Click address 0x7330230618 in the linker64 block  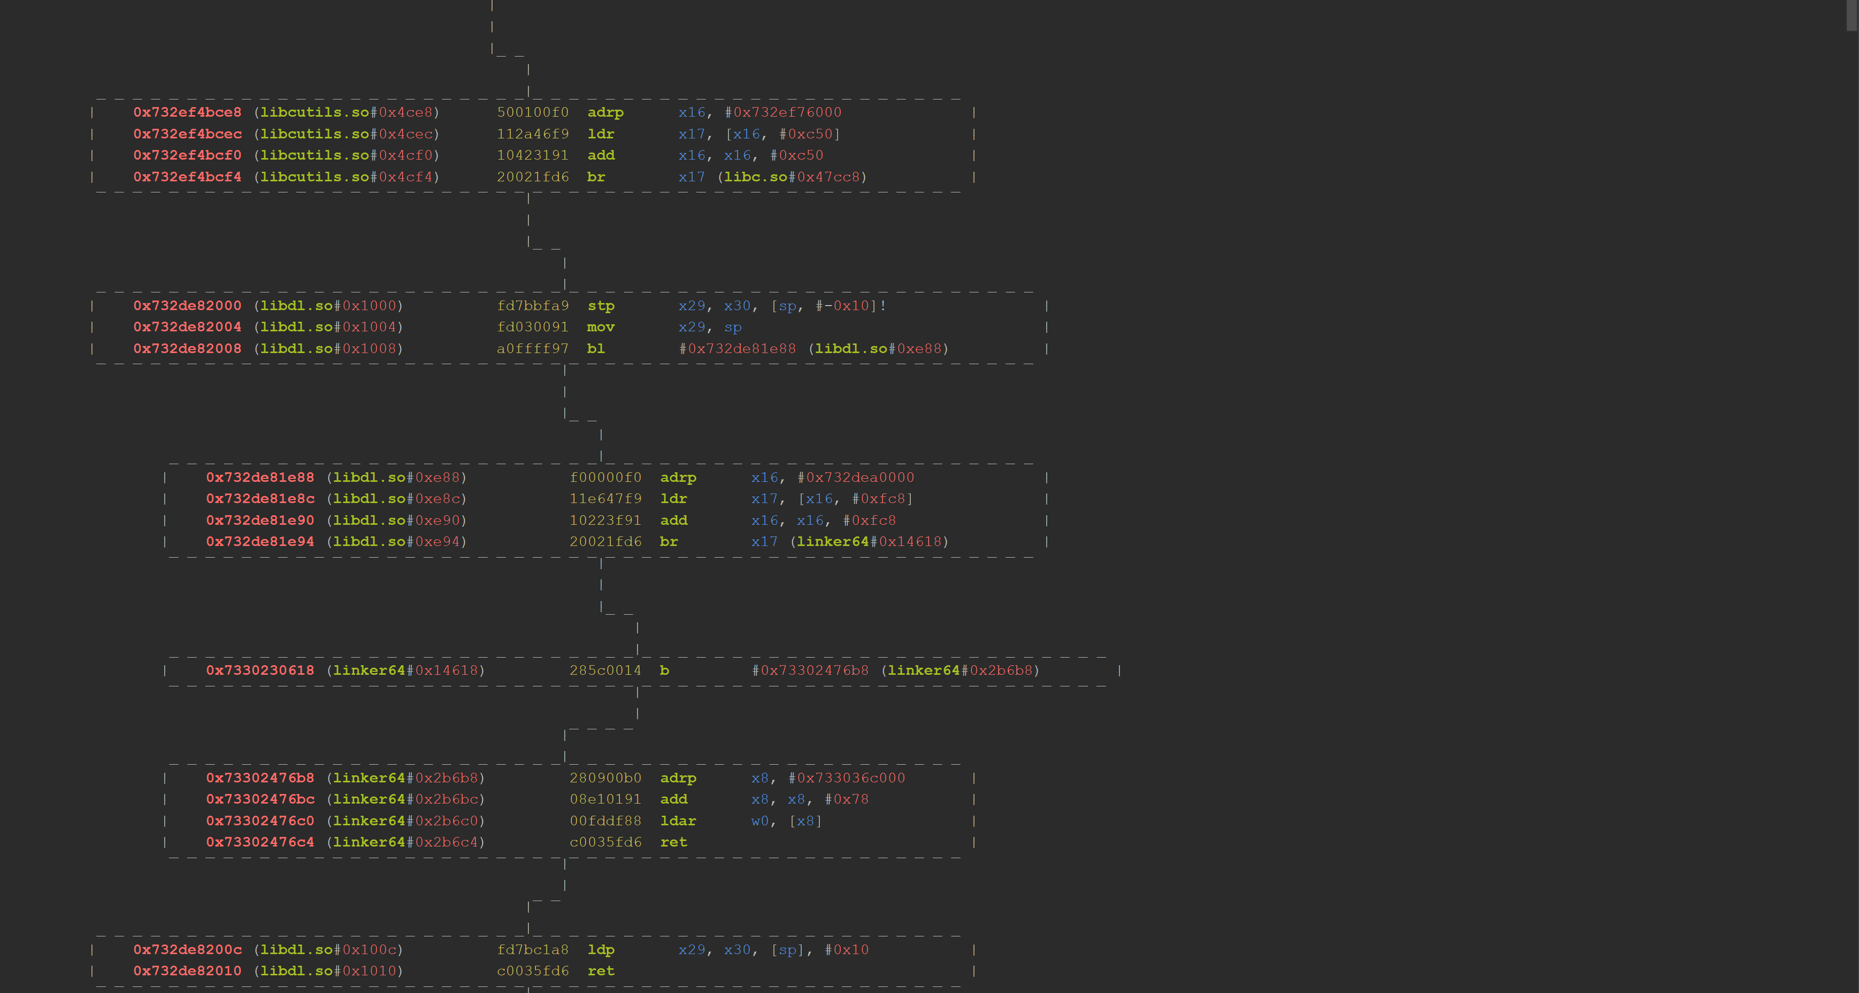coord(260,670)
